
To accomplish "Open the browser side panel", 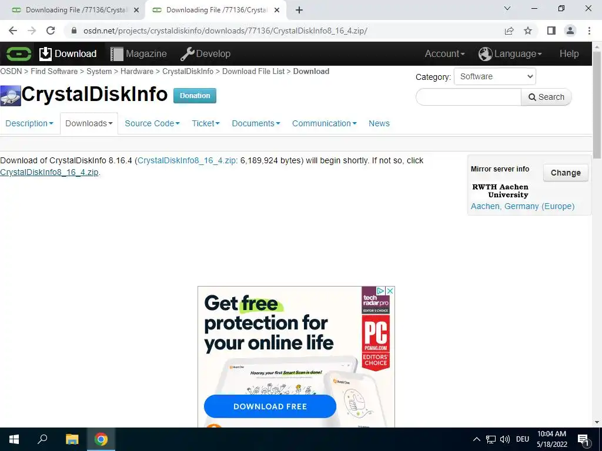I will [x=551, y=31].
